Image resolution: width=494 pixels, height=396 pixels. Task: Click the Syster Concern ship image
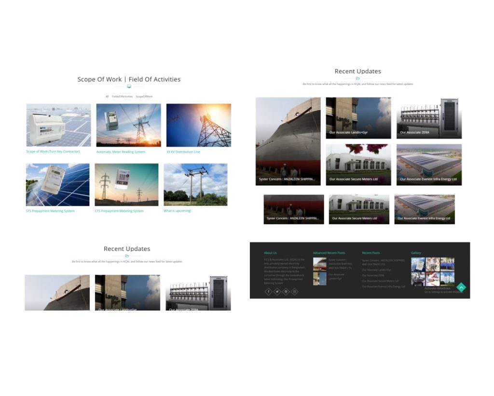click(288, 140)
